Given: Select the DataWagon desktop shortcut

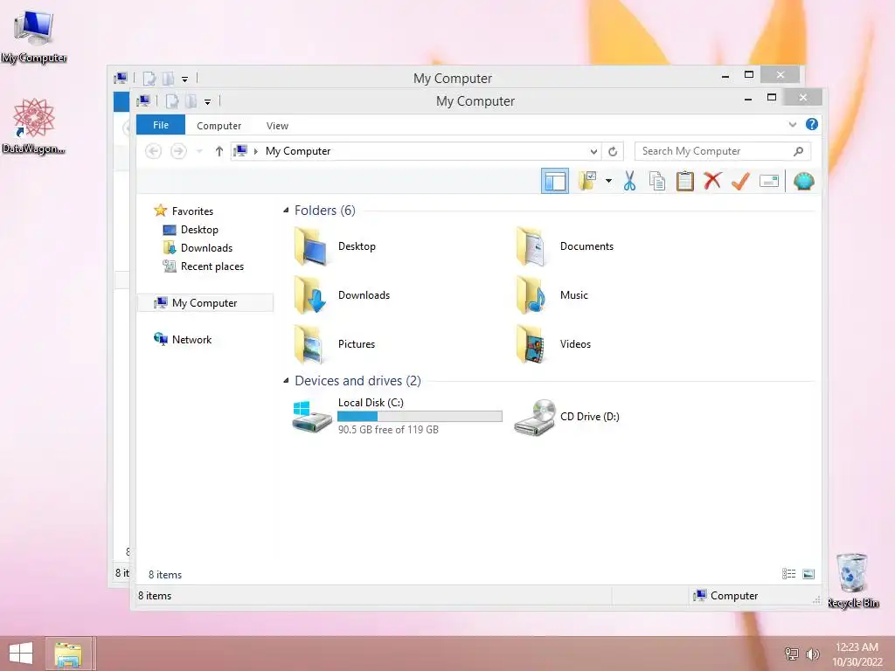Looking at the screenshot, I should click(34, 126).
